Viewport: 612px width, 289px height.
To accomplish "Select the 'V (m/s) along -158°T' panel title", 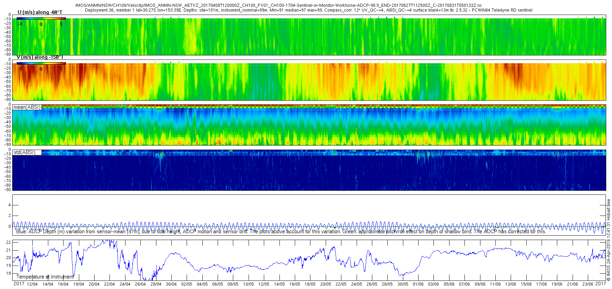I will pos(40,57).
